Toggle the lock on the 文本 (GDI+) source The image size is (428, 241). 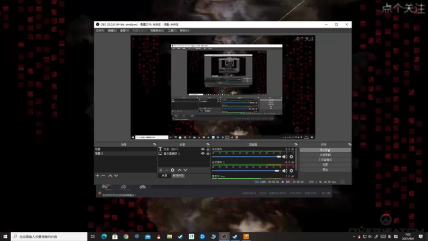coord(208,149)
